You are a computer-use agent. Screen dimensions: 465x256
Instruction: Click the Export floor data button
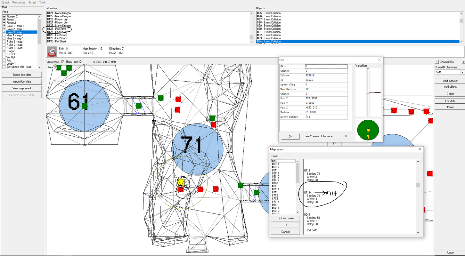point(22,75)
